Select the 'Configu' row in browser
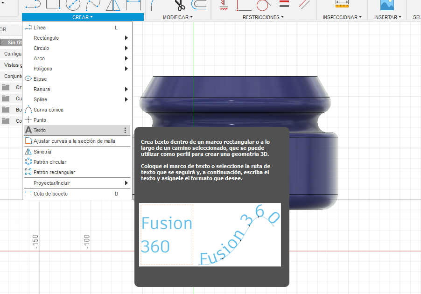Image resolution: width=421 pixels, height=294 pixels. point(11,54)
